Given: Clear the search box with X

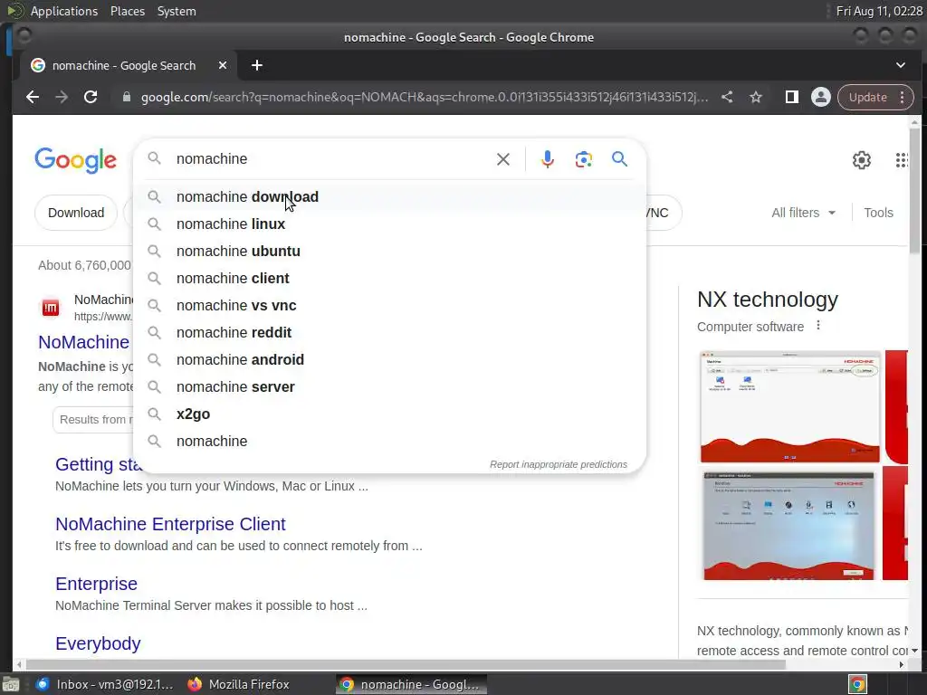Looking at the screenshot, I should [503, 159].
